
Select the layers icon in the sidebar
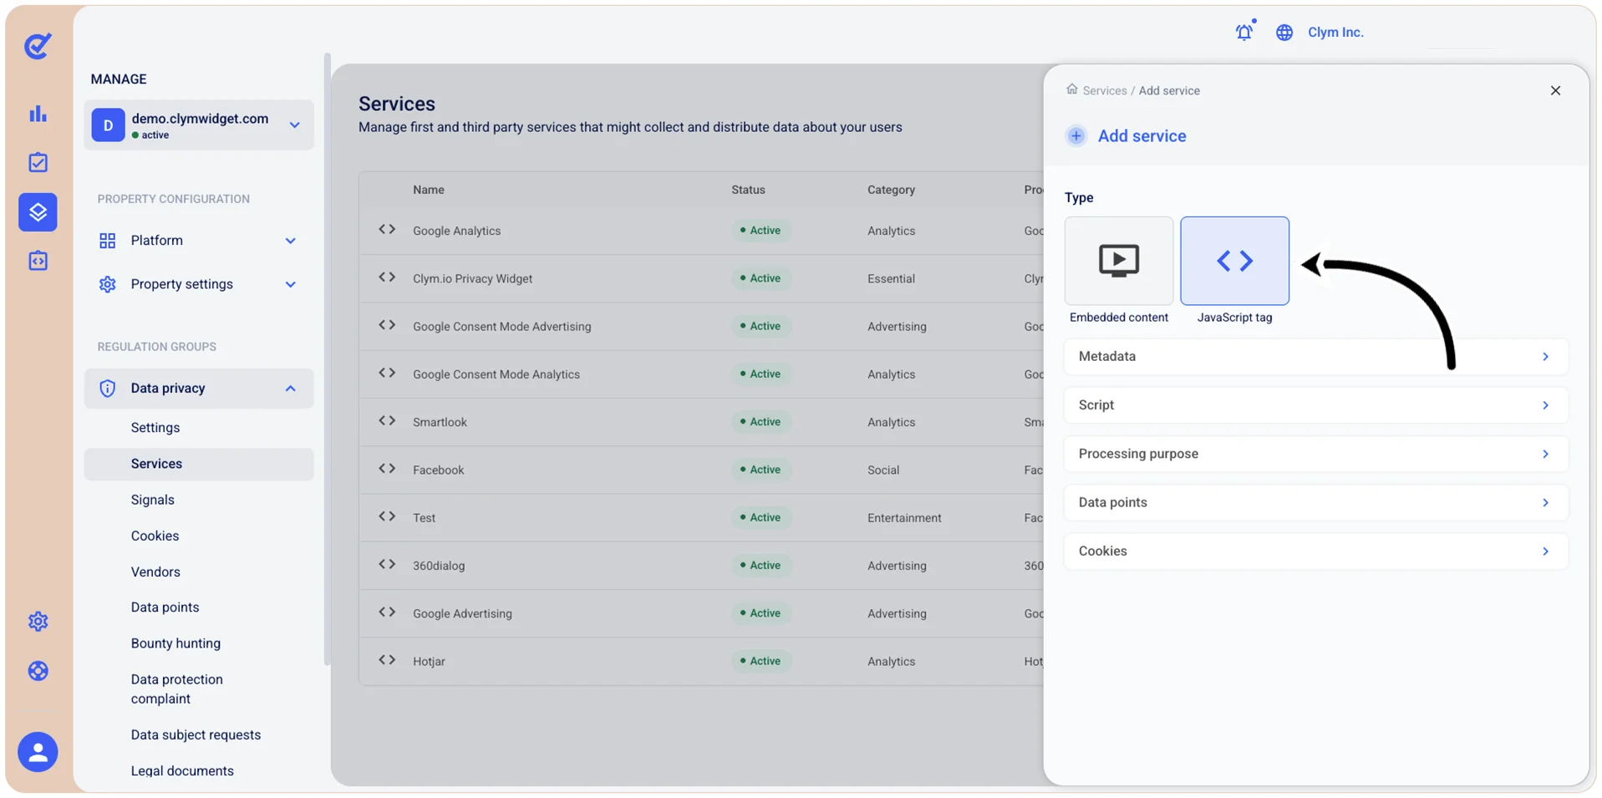click(38, 212)
